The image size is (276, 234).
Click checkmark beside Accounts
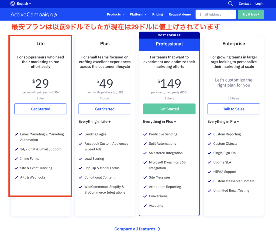pyautogui.click(x=145, y=205)
